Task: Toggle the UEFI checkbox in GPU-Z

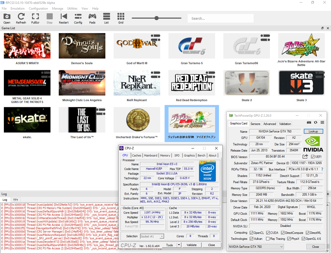Action: (313, 157)
